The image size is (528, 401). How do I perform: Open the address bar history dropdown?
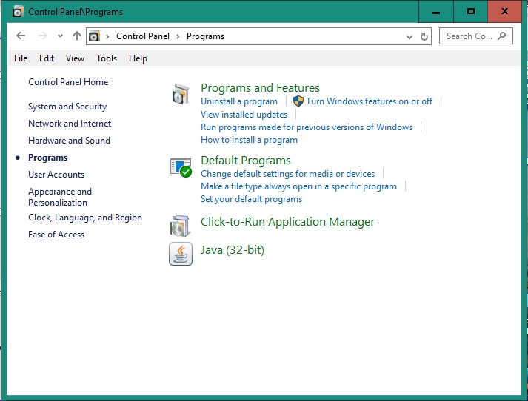tap(409, 36)
